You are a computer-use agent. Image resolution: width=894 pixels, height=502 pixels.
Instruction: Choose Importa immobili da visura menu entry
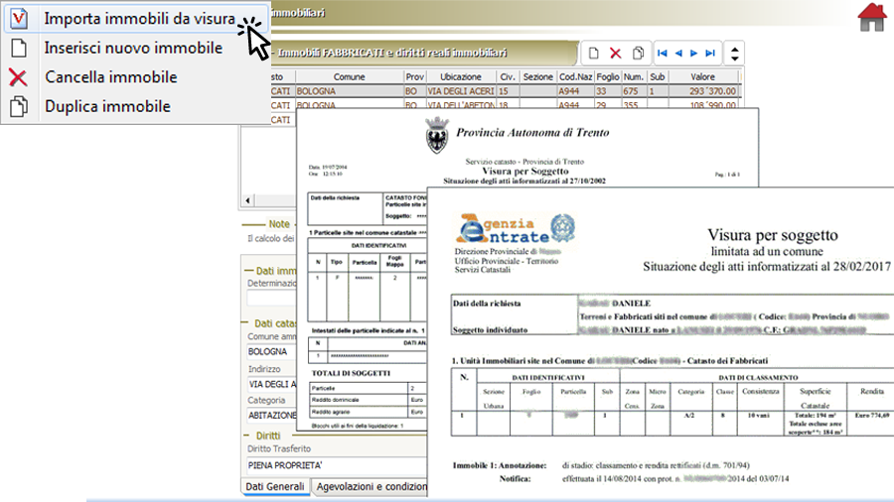137,19
